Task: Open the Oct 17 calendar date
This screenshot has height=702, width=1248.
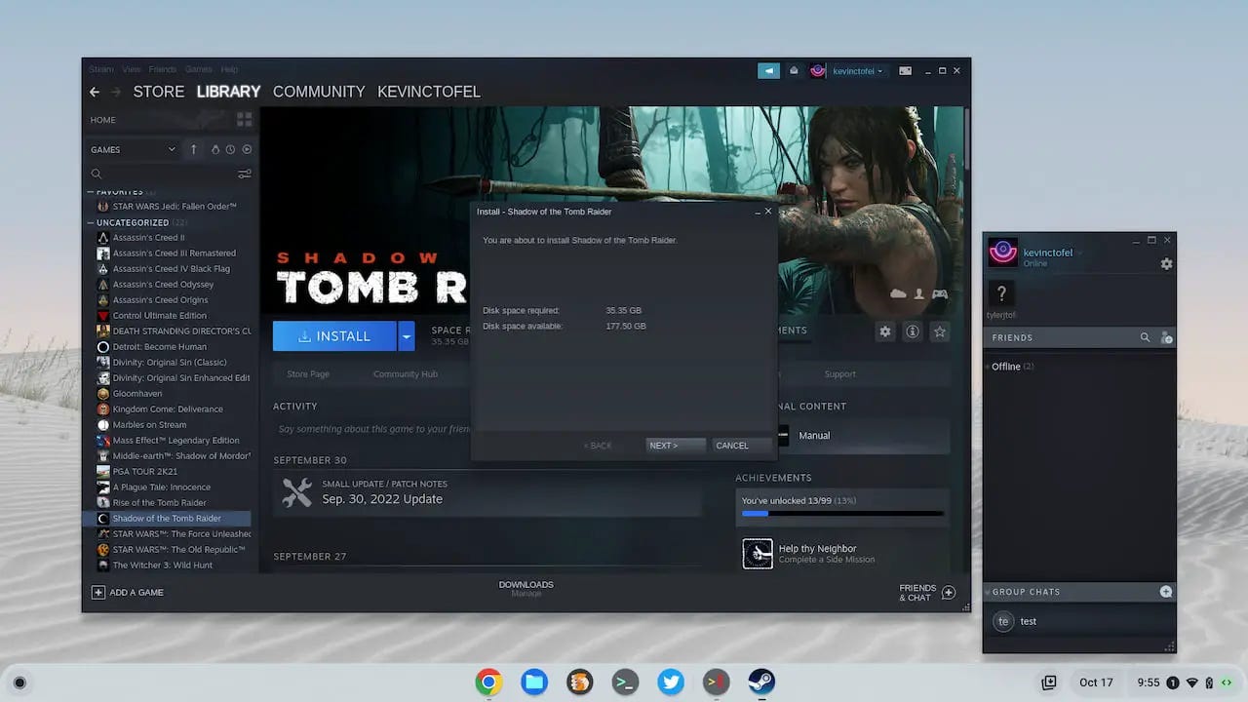Action: [1096, 682]
